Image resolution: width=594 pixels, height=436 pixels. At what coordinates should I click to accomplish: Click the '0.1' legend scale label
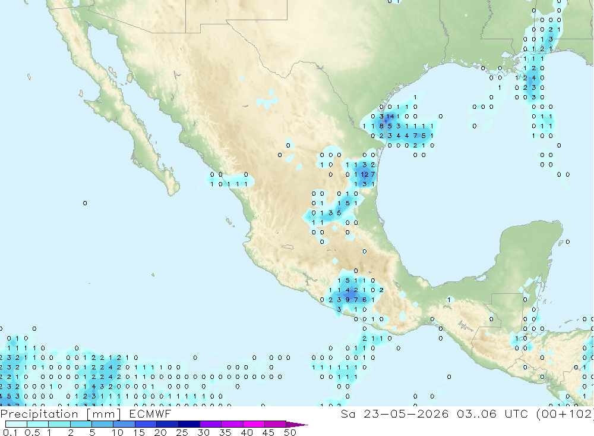(x=10, y=432)
